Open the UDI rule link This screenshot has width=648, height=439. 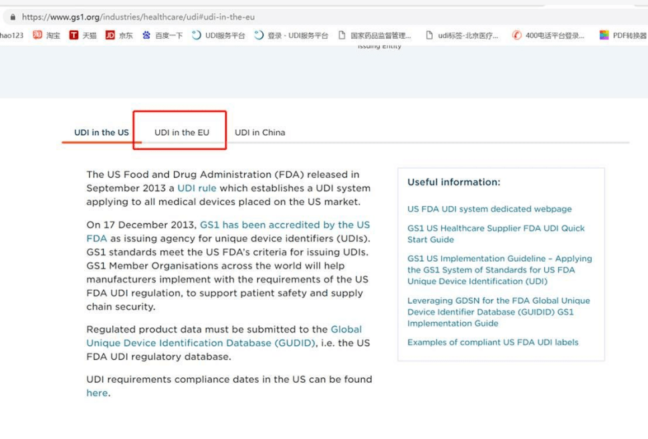[197, 188]
